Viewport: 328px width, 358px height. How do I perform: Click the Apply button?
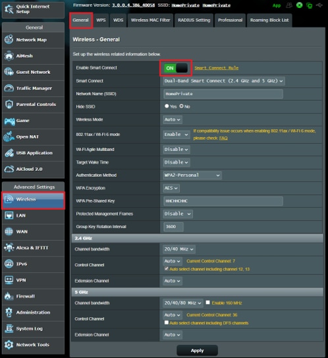pyautogui.click(x=198, y=350)
